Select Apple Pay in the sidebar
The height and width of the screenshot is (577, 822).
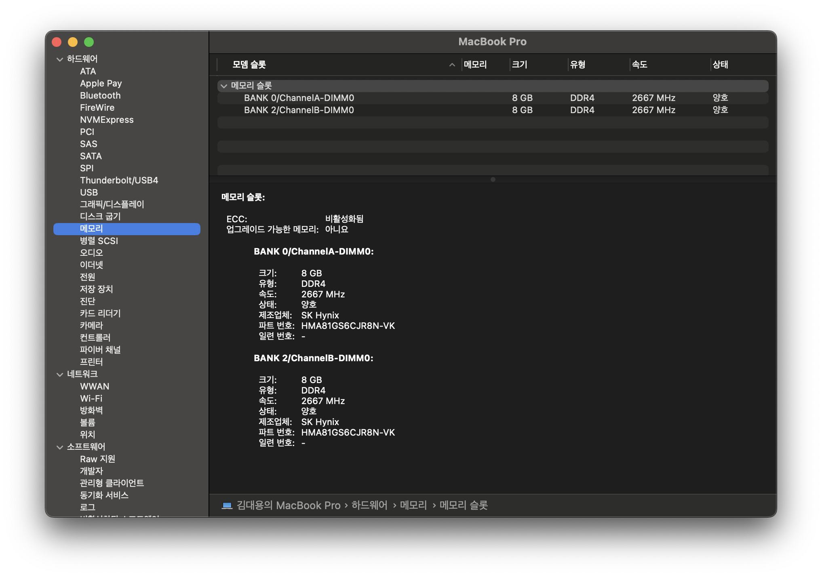[x=101, y=84]
